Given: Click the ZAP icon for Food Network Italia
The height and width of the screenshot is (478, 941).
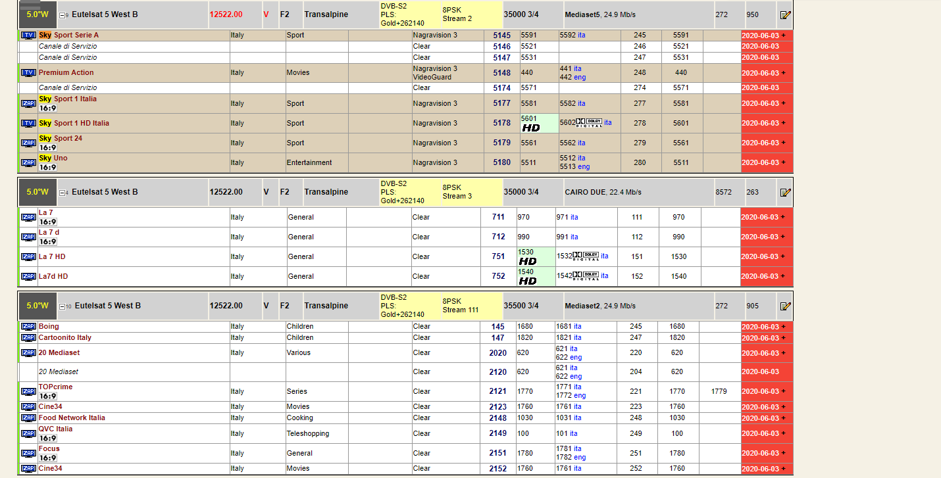Looking at the screenshot, I should [x=28, y=418].
